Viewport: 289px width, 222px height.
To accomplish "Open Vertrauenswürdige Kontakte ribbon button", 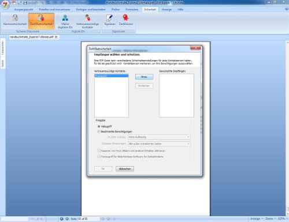I will click(x=87, y=21).
